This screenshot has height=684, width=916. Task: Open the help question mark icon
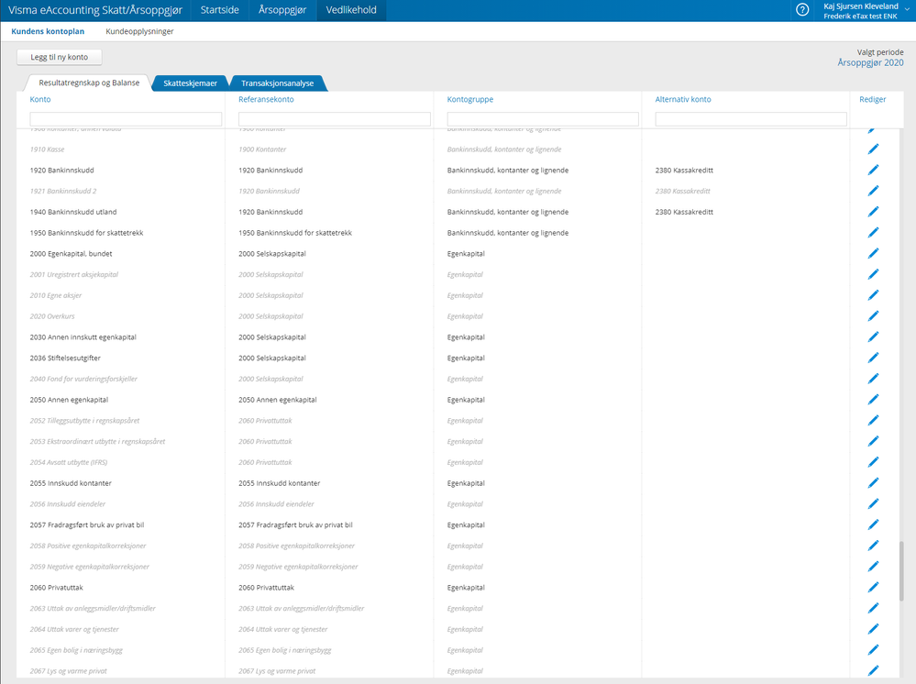pos(802,10)
